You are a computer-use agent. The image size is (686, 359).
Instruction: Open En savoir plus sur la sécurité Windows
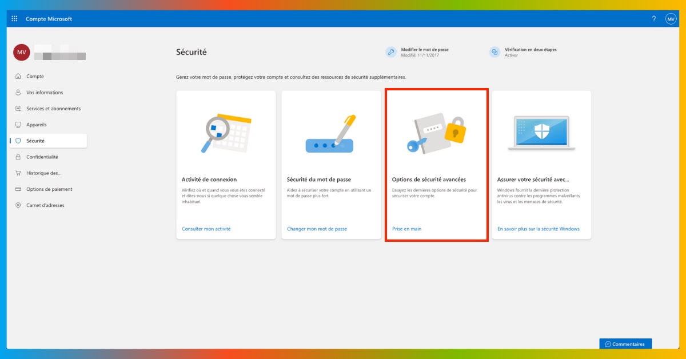point(538,229)
